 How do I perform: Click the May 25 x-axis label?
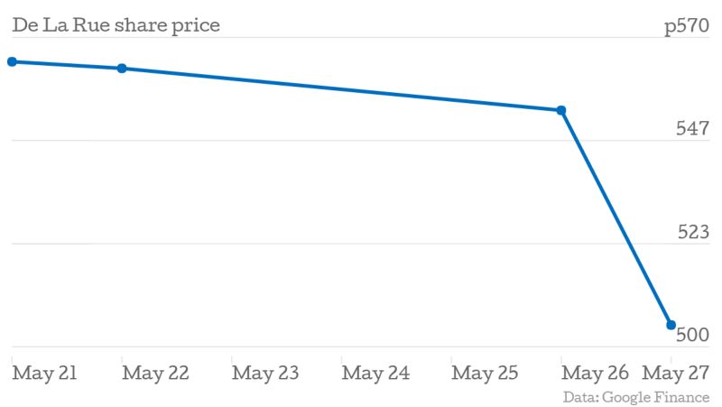[x=486, y=373]
